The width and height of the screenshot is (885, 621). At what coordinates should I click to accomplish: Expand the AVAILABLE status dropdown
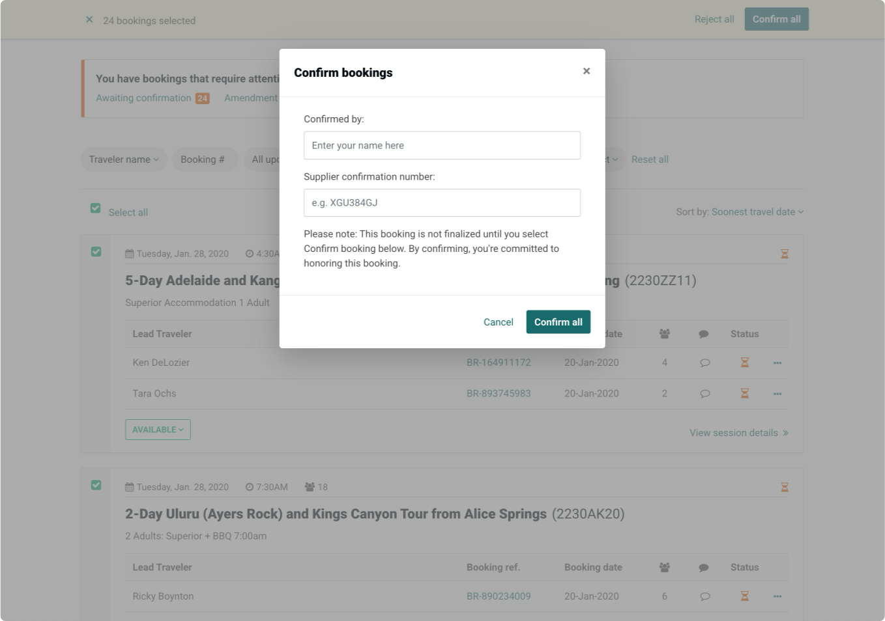point(158,430)
